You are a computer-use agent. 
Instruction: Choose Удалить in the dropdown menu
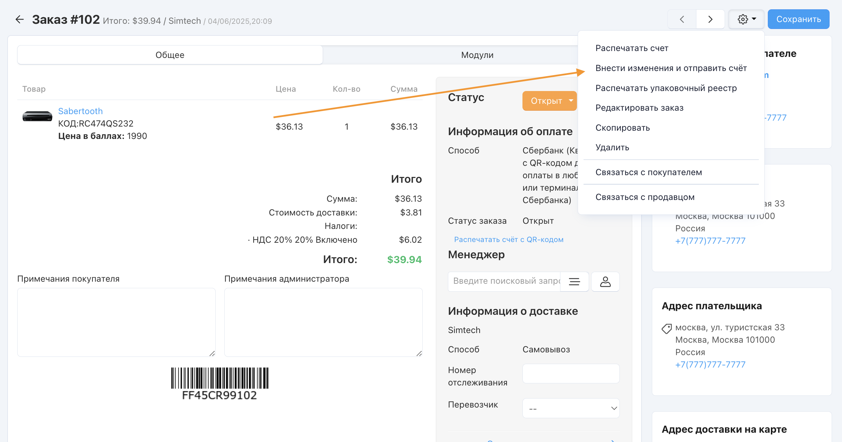tap(612, 148)
